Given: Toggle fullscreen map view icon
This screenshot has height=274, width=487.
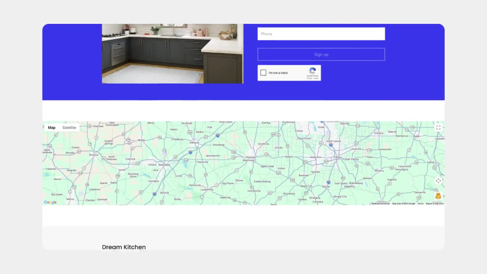Looking at the screenshot, I should [x=438, y=128].
